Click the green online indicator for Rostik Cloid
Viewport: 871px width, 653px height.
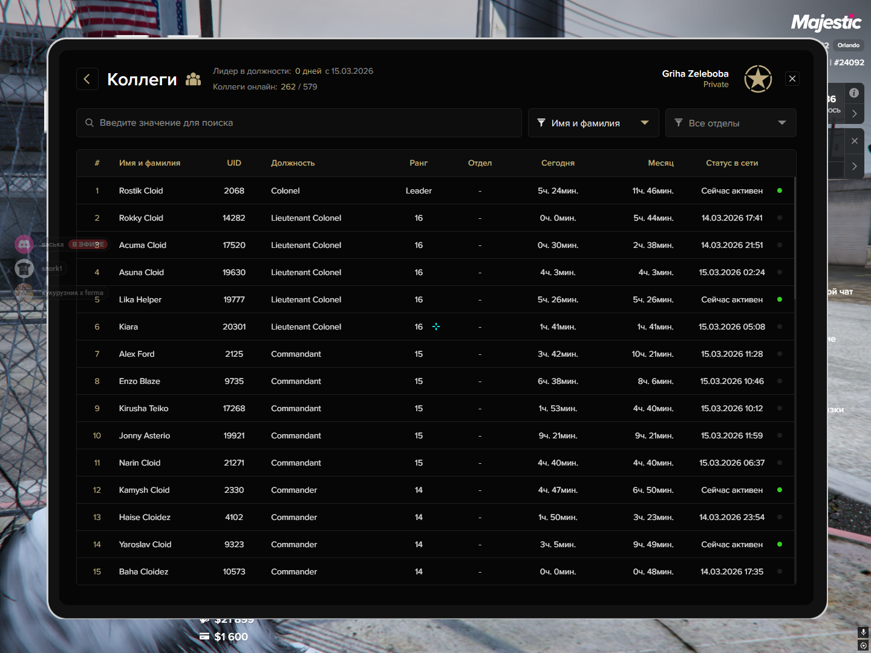pyautogui.click(x=780, y=190)
